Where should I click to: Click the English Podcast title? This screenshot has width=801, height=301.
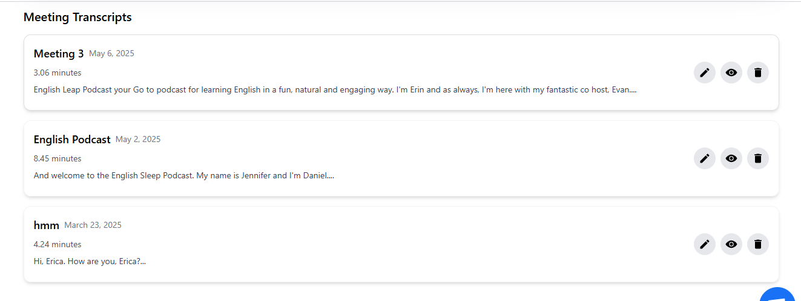tap(72, 140)
